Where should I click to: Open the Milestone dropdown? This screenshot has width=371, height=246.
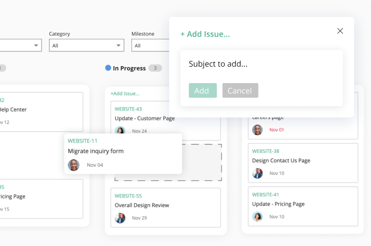(x=151, y=45)
